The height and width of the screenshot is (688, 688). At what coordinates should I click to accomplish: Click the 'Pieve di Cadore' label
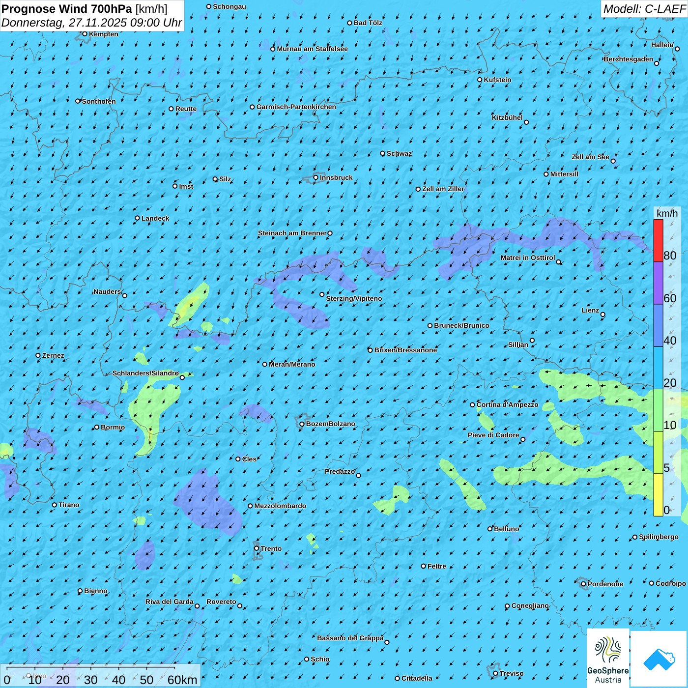[x=493, y=435]
